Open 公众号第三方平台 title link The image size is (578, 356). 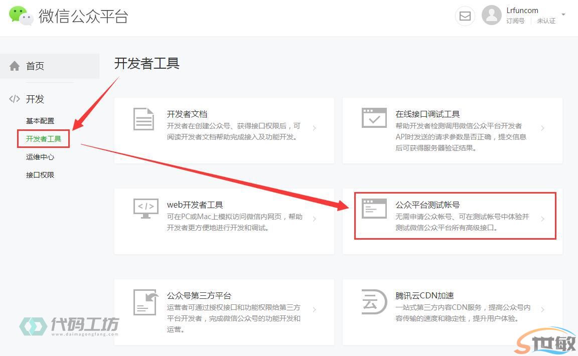199,295
